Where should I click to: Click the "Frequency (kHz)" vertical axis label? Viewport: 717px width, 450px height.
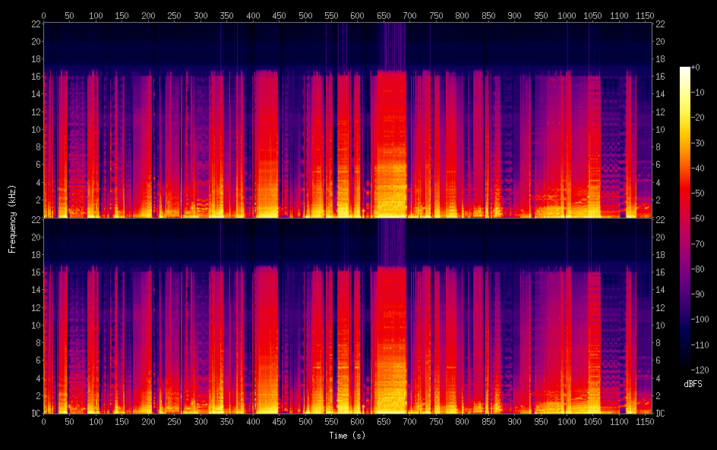coord(12,218)
